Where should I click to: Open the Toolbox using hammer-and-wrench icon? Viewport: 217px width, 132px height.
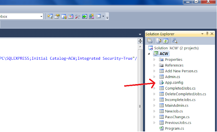(x=78, y=17)
